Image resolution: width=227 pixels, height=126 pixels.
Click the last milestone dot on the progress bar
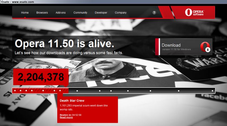(x=212, y=91)
